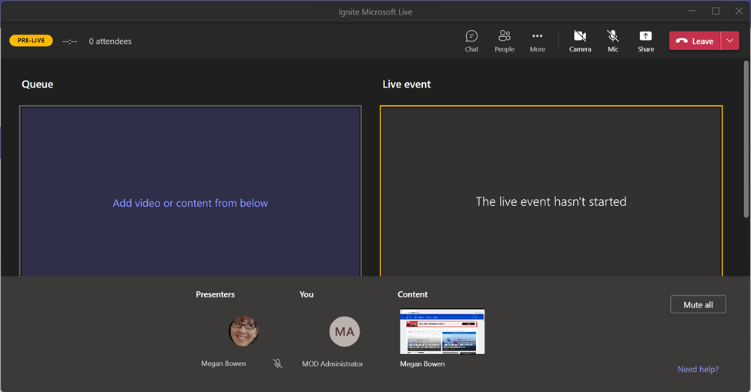Click the MOD Administrator name label
Image resolution: width=751 pixels, height=392 pixels.
pos(333,364)
